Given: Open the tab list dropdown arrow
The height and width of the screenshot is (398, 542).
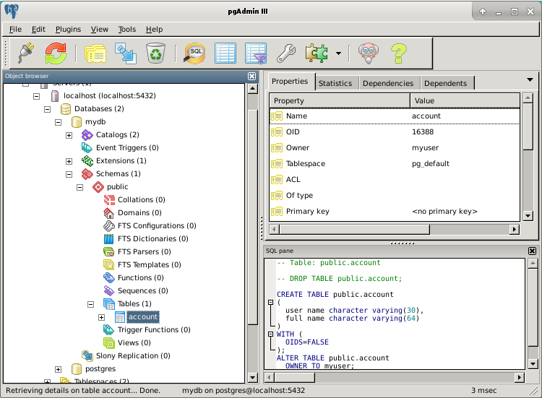Looking at the screenshot, I should coord(530,79).
